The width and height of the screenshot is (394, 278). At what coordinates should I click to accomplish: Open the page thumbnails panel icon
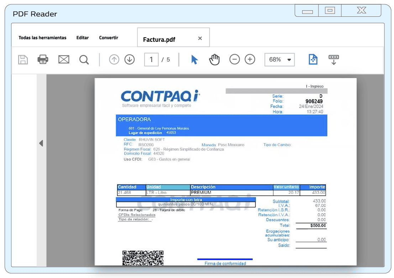coord(313,60)
